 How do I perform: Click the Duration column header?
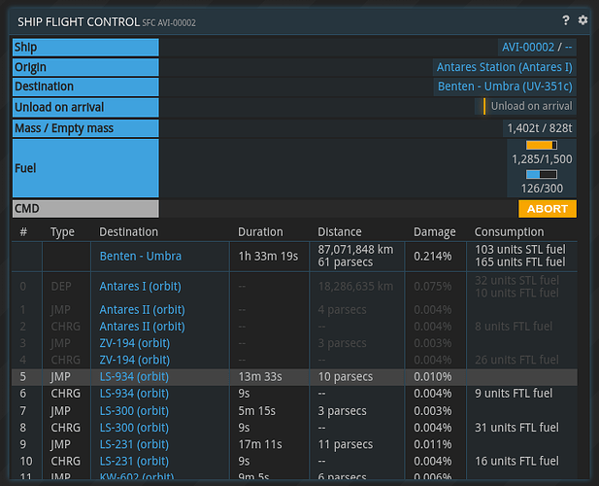260,231
